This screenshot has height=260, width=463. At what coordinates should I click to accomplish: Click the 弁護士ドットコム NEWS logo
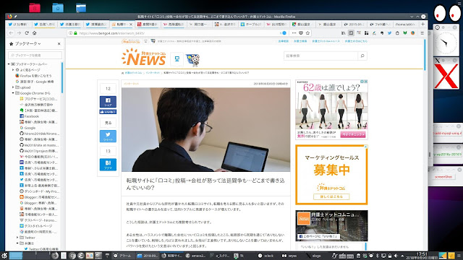(x=144, y=57)
